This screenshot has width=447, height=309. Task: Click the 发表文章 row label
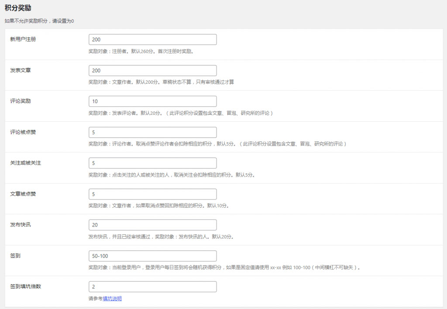[x=20, y=70]
